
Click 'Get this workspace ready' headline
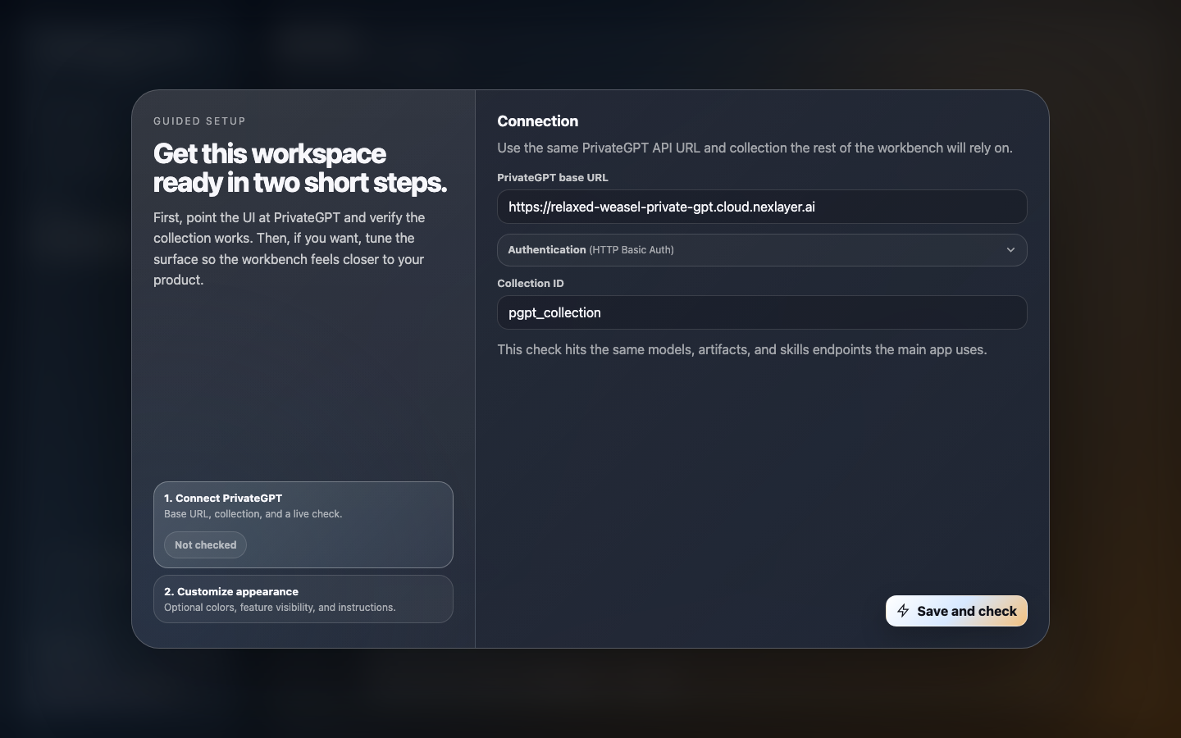point(300,168)
